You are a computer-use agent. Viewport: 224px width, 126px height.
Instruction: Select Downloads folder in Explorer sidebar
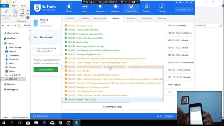(x=13, y=59)
